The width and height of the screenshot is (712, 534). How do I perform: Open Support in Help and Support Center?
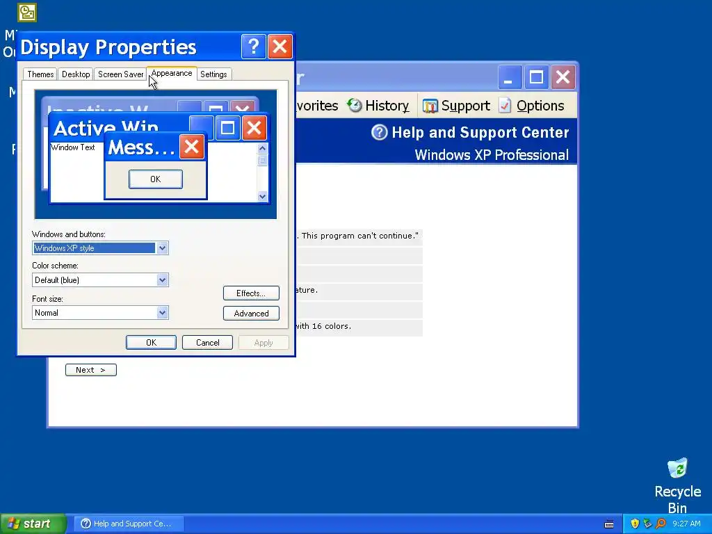coord(456,106)
